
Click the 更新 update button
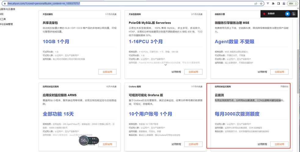click(291, 3)
